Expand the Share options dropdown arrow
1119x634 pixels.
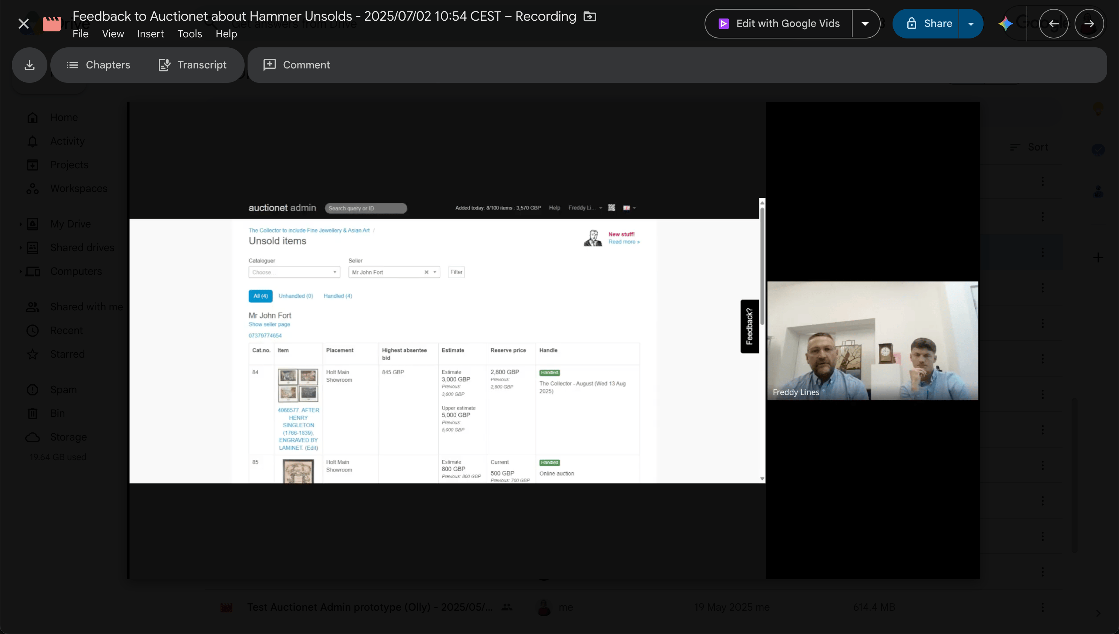pyautogui.click(x=971, y=24)
